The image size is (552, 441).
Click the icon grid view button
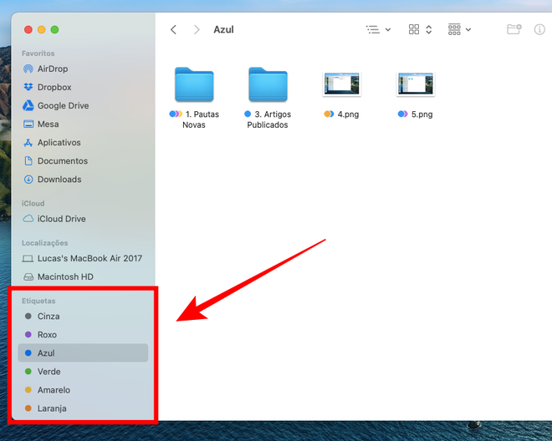414,29
